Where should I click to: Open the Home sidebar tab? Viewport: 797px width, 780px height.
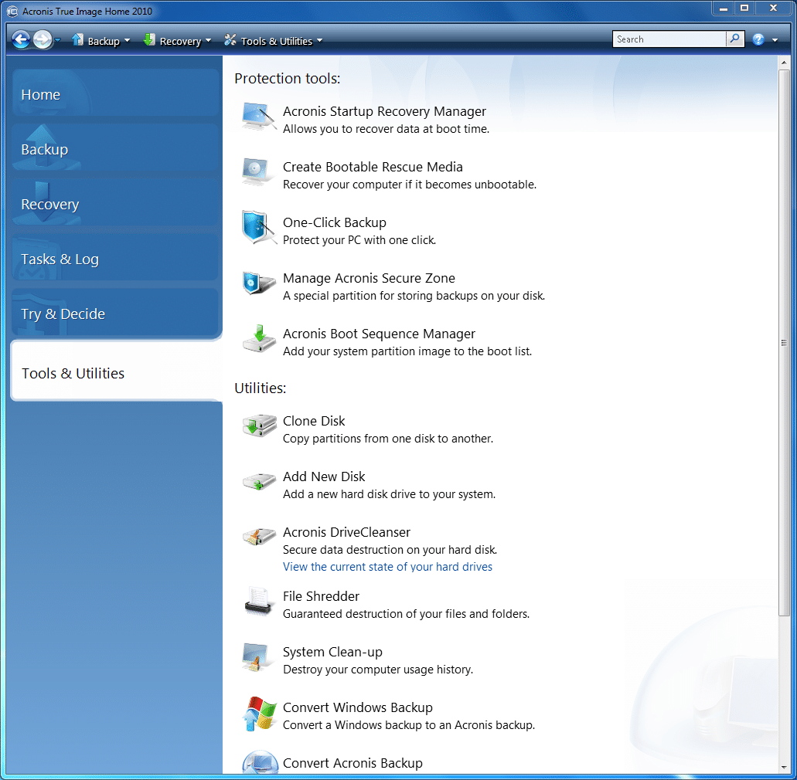116,93
